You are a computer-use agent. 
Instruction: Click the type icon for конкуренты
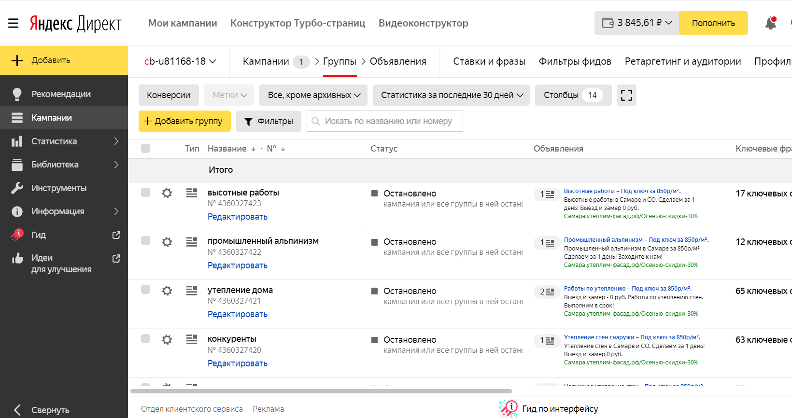(x=192, y=340)
